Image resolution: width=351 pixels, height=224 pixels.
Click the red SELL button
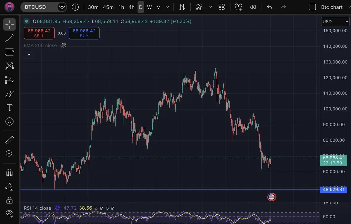coord(39,33)
